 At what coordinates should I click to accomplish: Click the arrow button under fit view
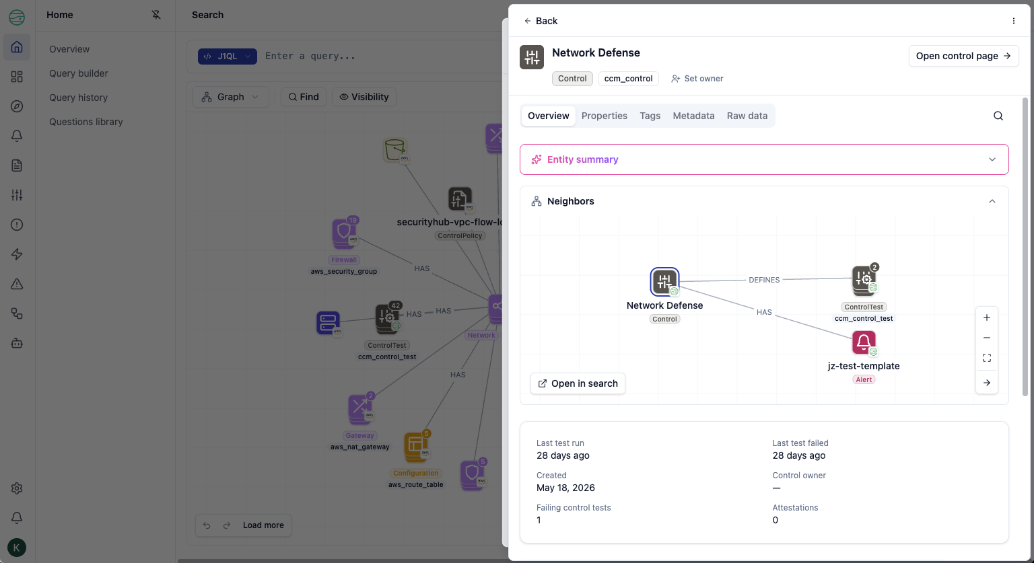point(987,383)
